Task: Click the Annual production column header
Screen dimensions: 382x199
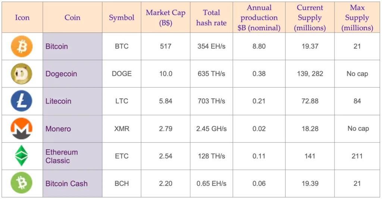Action: click(259, 18)
